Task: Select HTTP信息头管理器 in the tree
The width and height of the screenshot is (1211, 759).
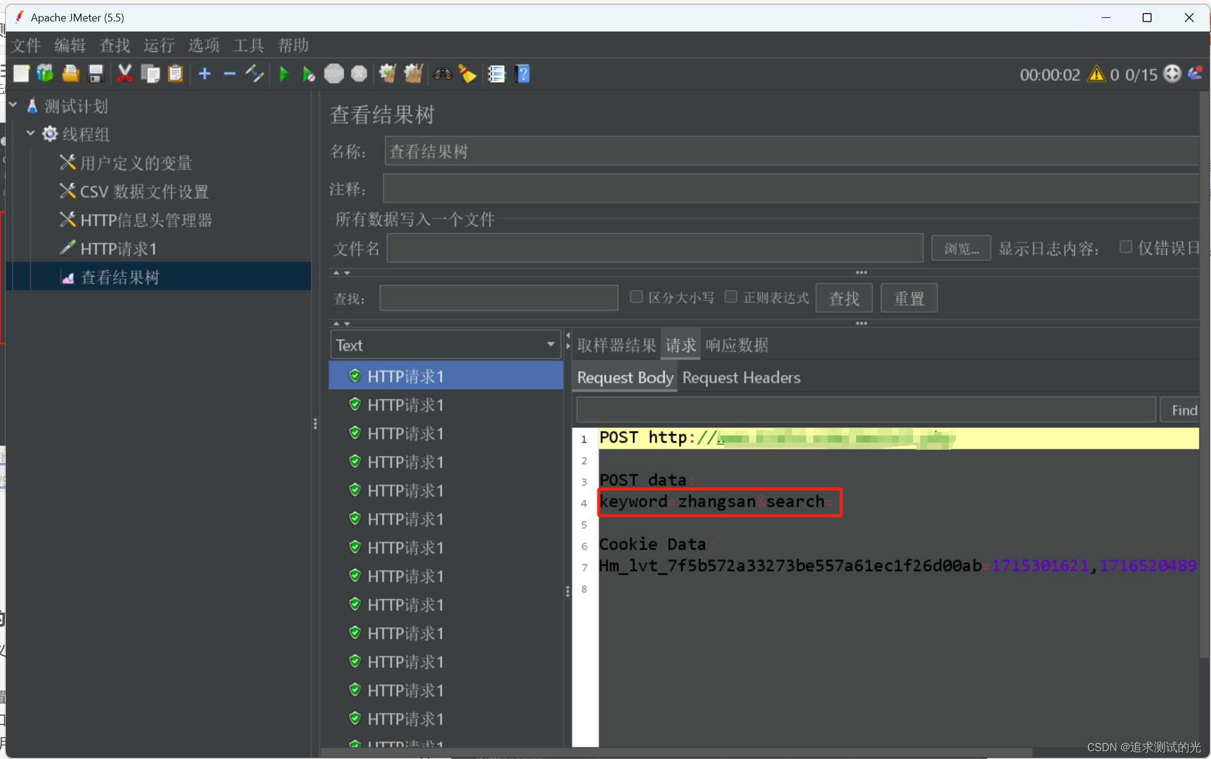Action: [x=146, y=220]
